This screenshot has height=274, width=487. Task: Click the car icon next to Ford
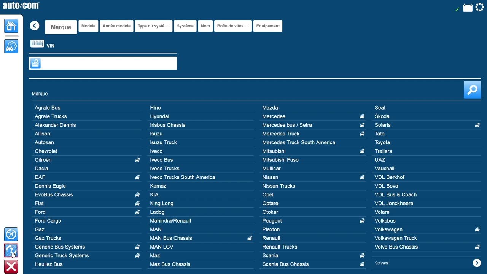click(137, 212)
